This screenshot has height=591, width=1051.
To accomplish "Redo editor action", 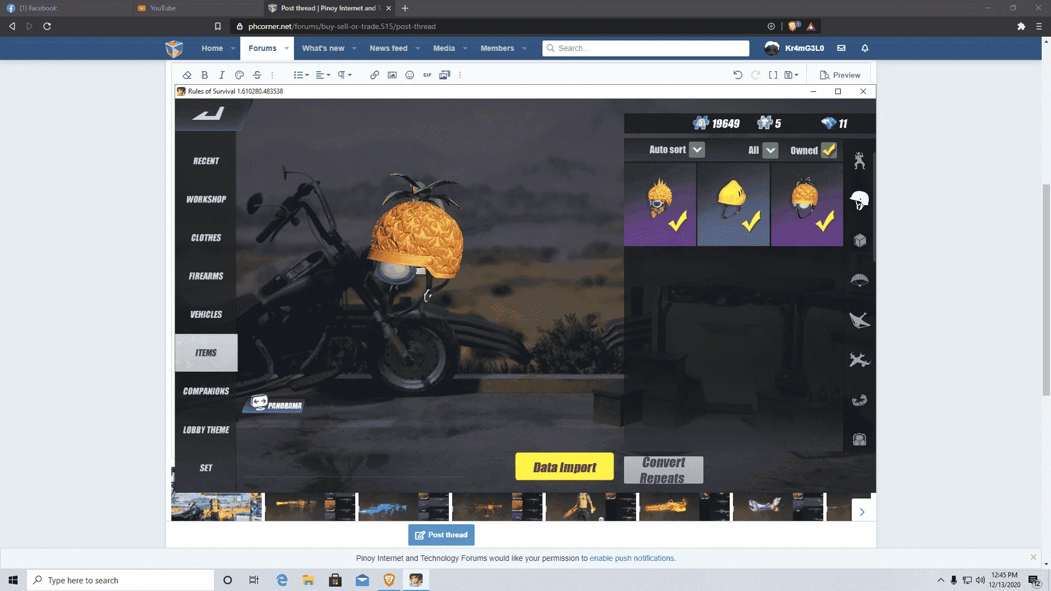I will (755, 75).
